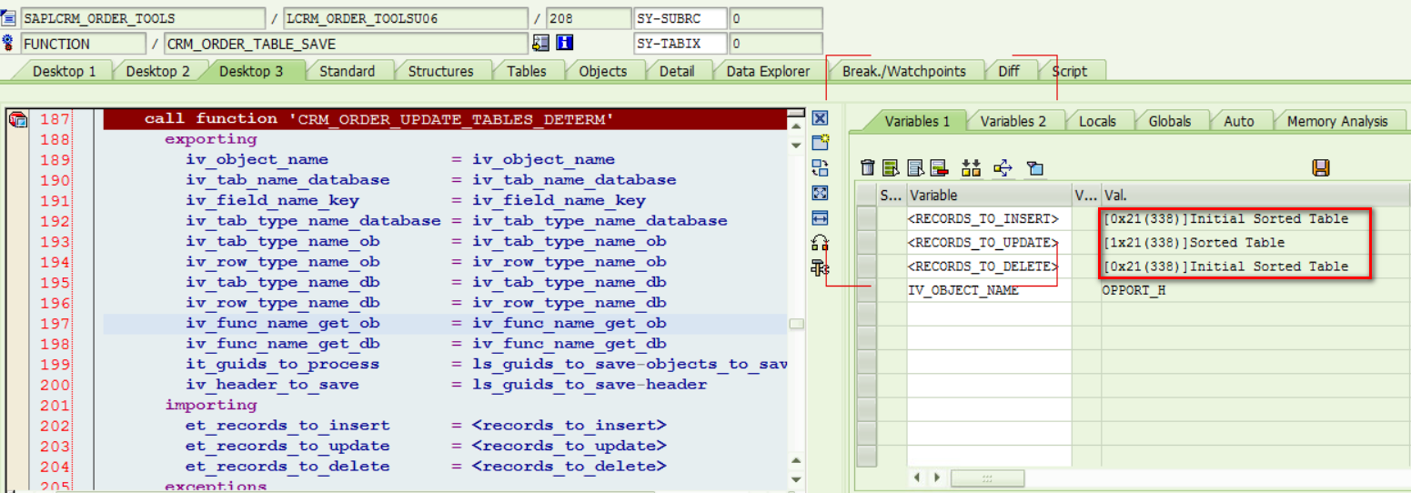Viewport: 1411px width, 493px height.
Task: Open the Diff tab
Action: tap(1008, 71)
